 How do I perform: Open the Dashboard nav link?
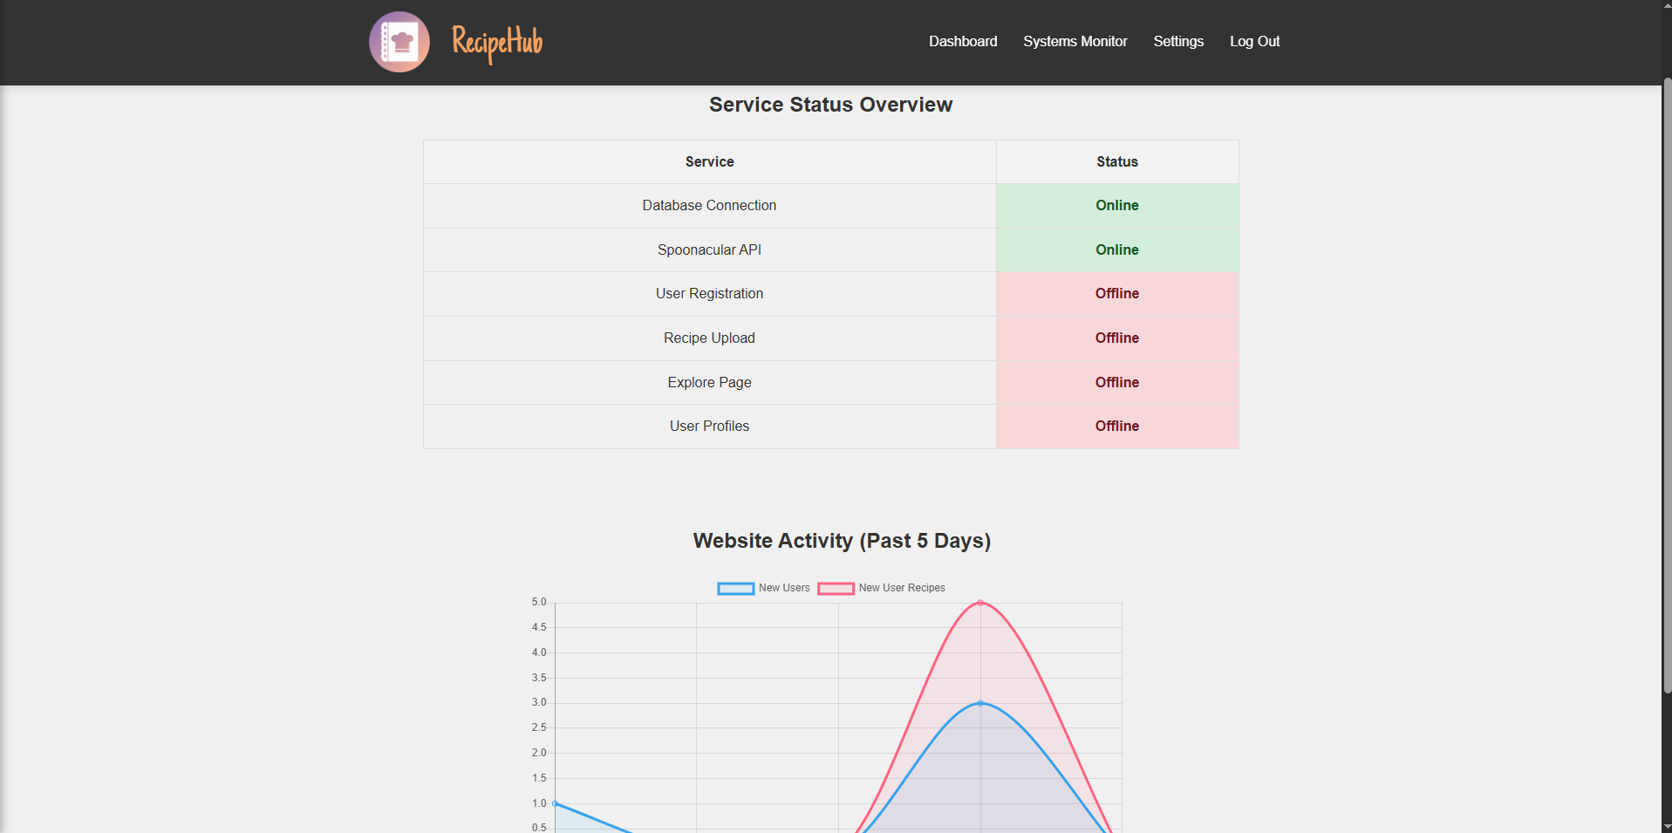963,41
